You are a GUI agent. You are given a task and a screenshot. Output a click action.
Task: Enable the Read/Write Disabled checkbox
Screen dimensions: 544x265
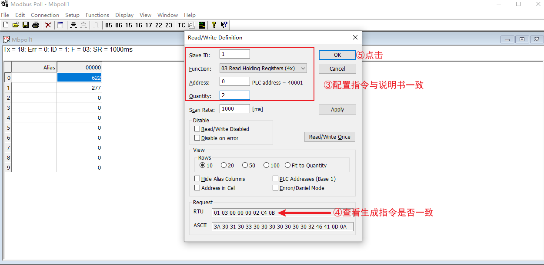point(197,129)
